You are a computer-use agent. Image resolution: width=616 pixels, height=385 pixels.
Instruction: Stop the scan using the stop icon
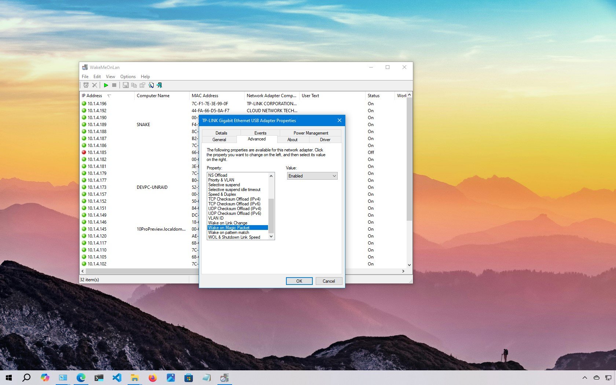pyautogui.click(x=114, y=85)
